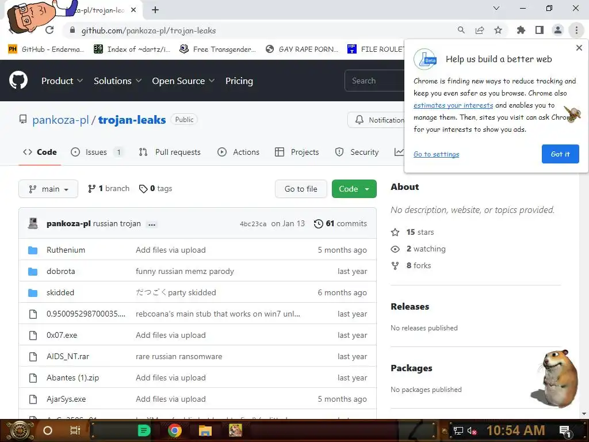Open the Extensions puzzle icon
This screenshot has height=442, width=589.
click(x=521, y=31)
